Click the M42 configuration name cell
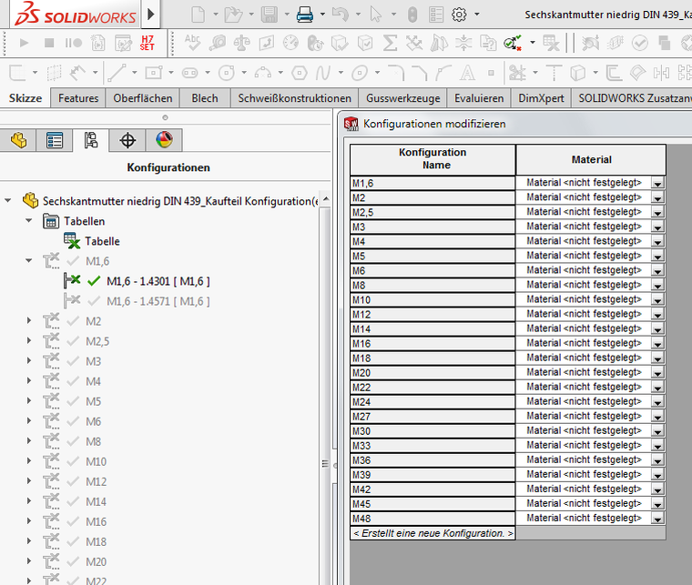 [432, 489]
